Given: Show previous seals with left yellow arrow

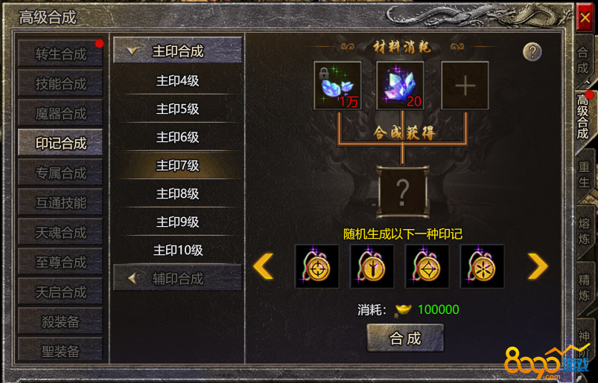Looking at the screenshot, I should click(x=263, y=266).
